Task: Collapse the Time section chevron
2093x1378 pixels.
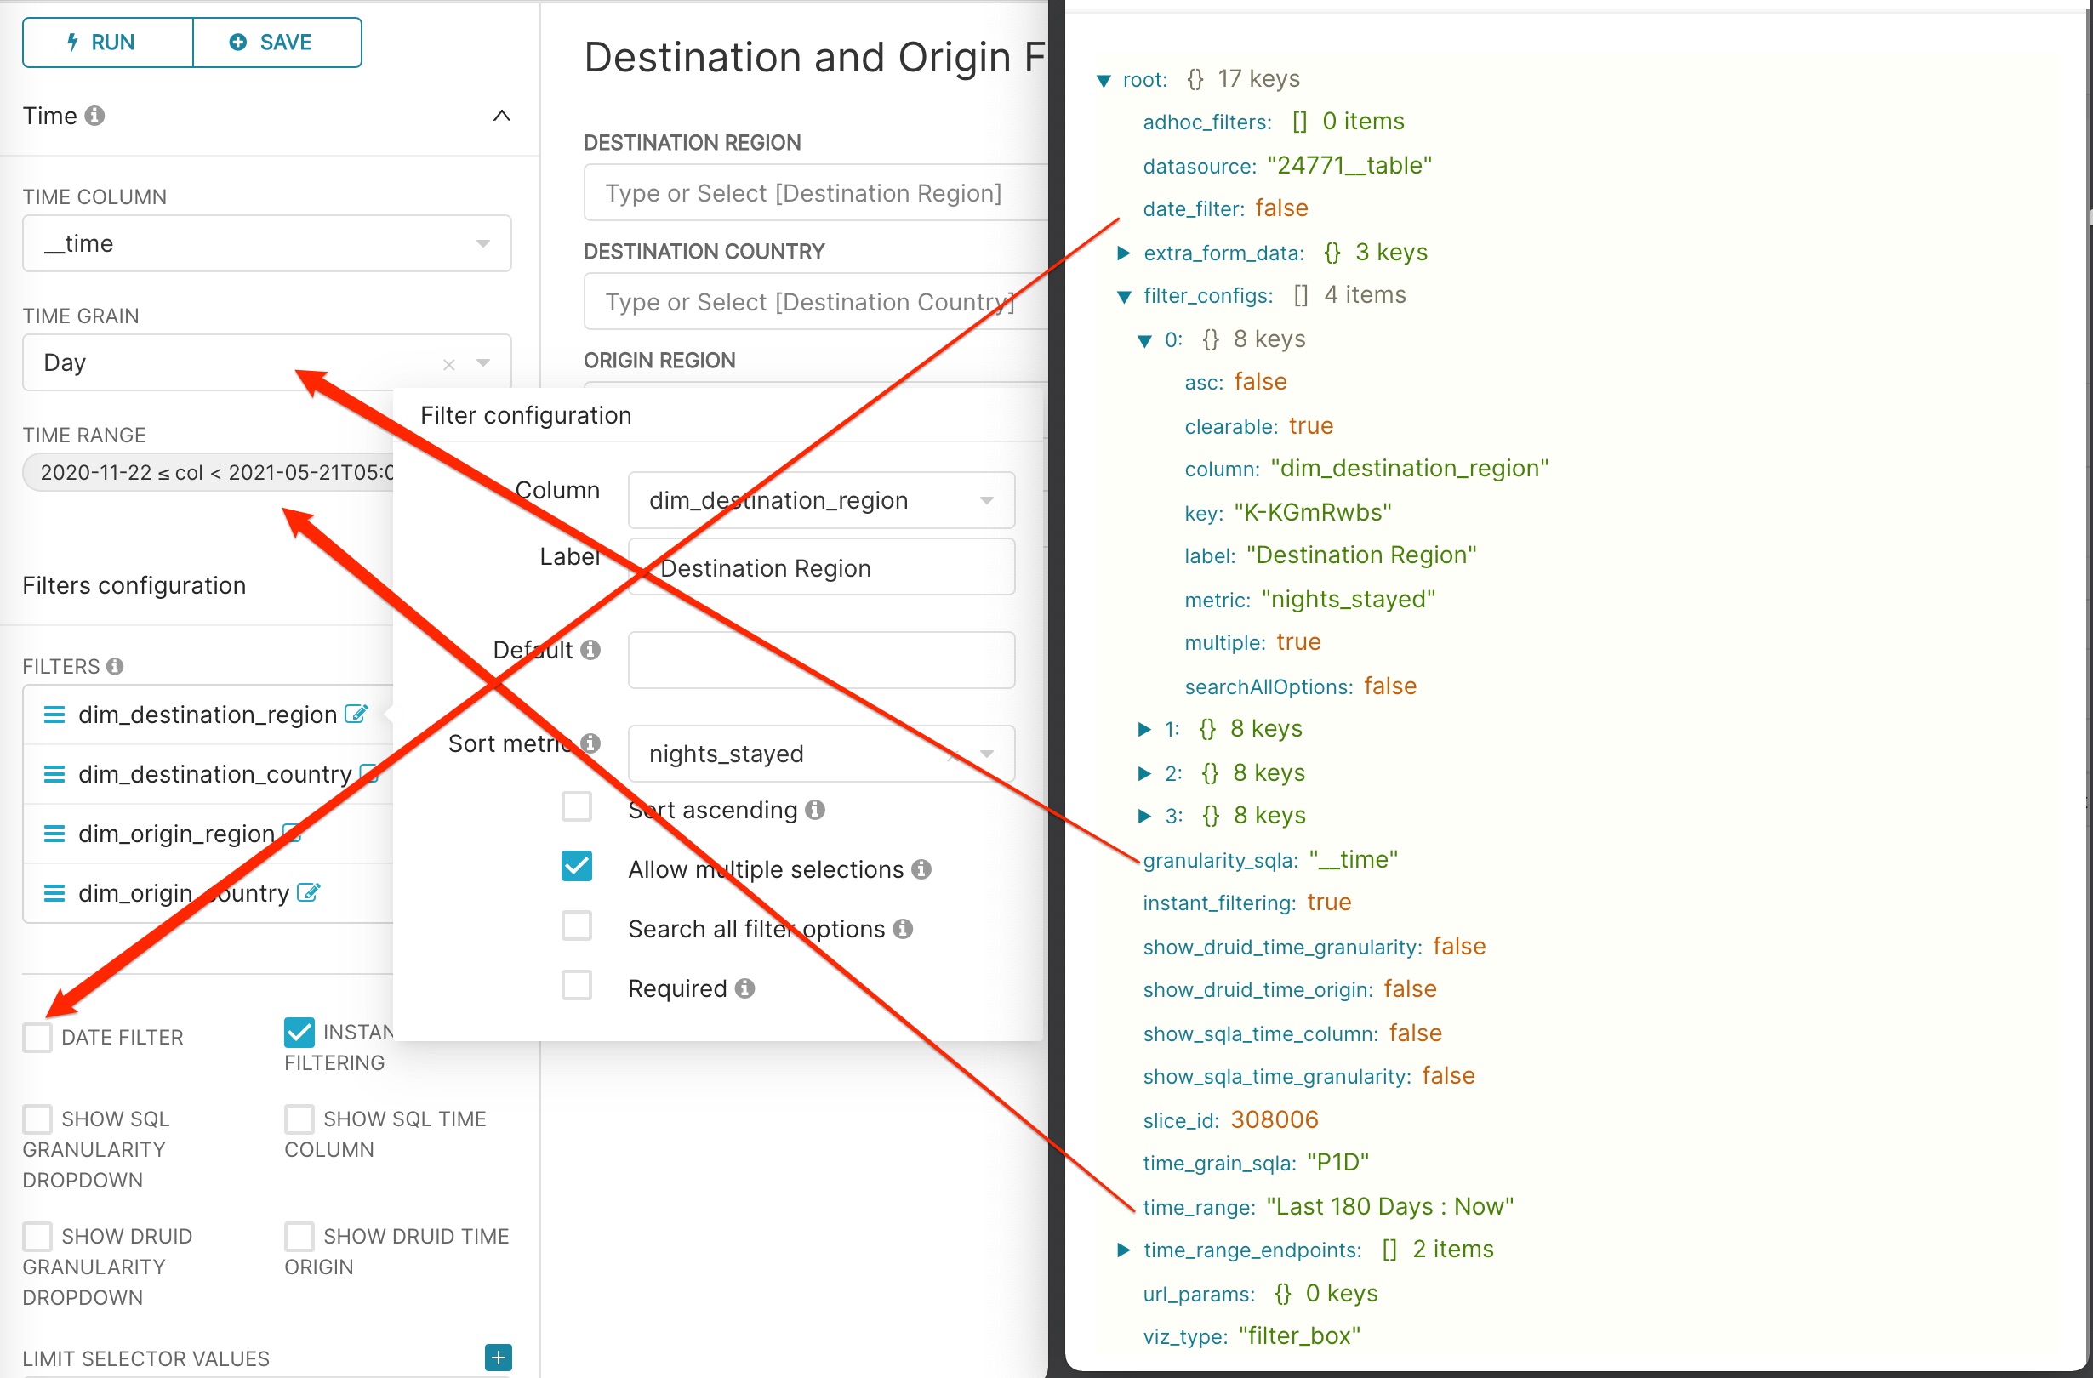Action: coord(501,115)
